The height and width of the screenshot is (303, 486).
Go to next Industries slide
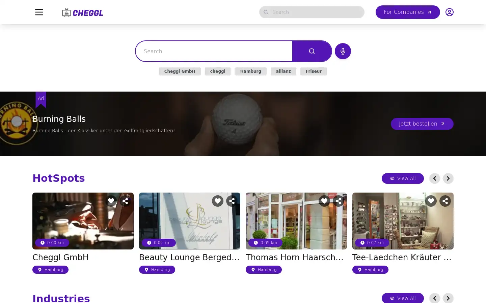(448, 298)
